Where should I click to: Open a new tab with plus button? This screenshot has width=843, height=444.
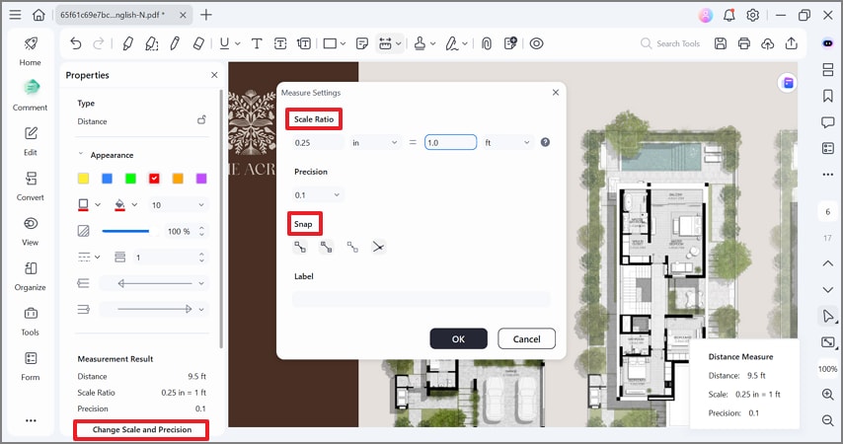206,15
